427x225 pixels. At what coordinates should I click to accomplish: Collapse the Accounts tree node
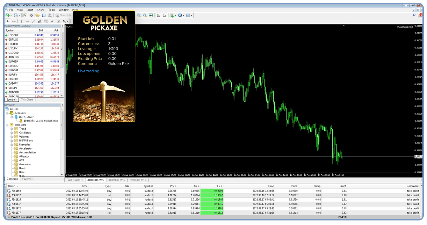click(x=7, y=113)
